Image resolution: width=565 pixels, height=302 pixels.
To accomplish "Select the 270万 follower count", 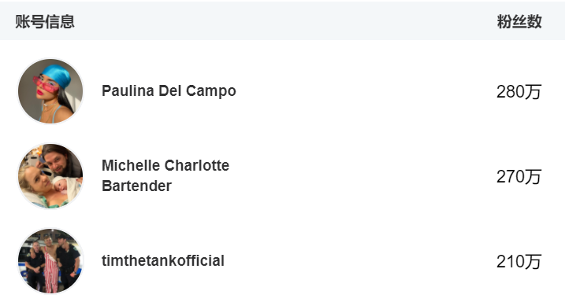I will (519, 176).
